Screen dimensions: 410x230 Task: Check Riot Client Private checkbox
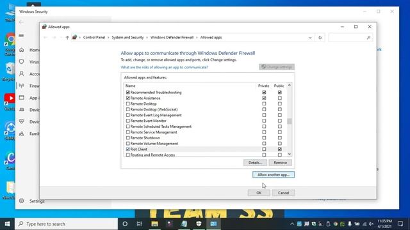[264, 149]
